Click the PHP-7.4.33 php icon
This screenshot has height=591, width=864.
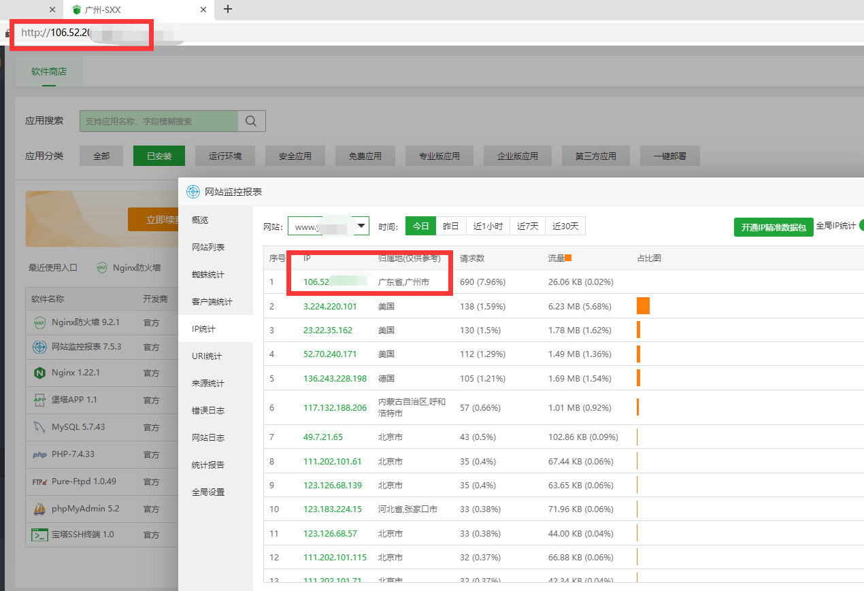39,454
